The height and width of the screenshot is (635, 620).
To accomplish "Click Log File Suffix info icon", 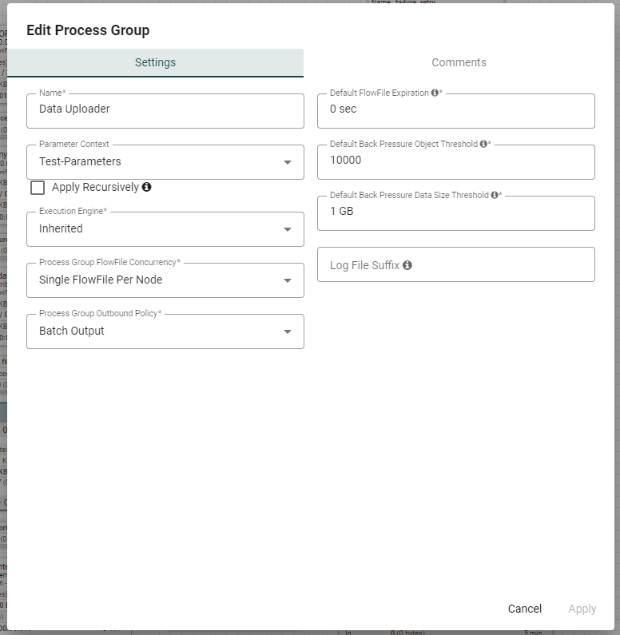I will (x=407, y=265).
